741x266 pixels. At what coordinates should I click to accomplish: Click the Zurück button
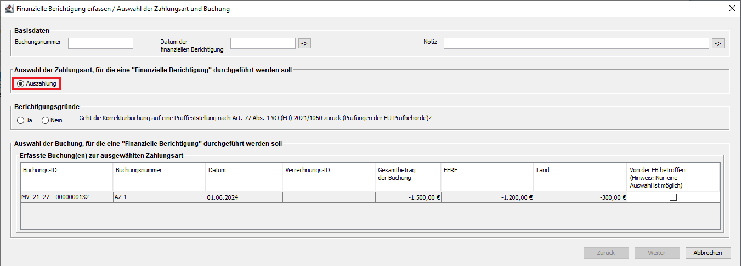(x=606, y=253)
